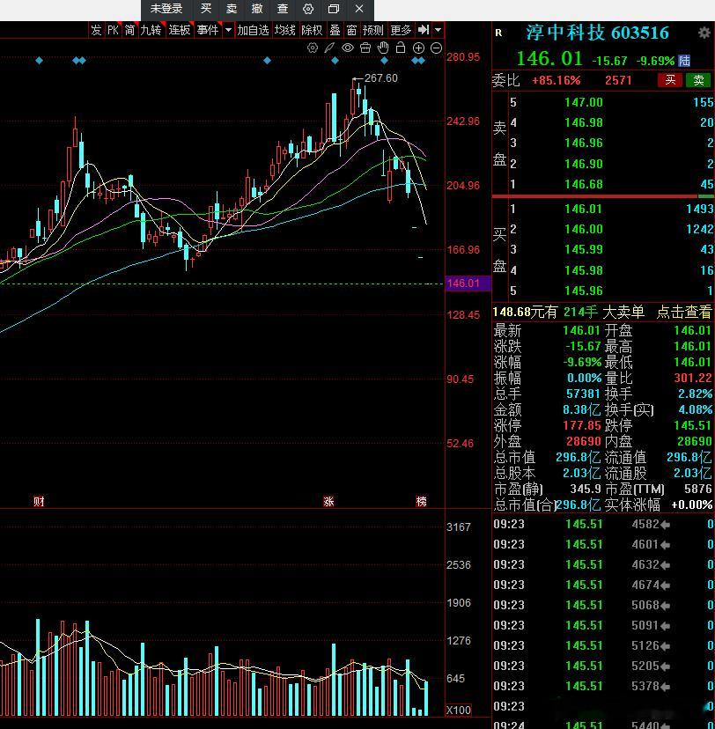Click the tick row with volume 5068

coord(603,606)
